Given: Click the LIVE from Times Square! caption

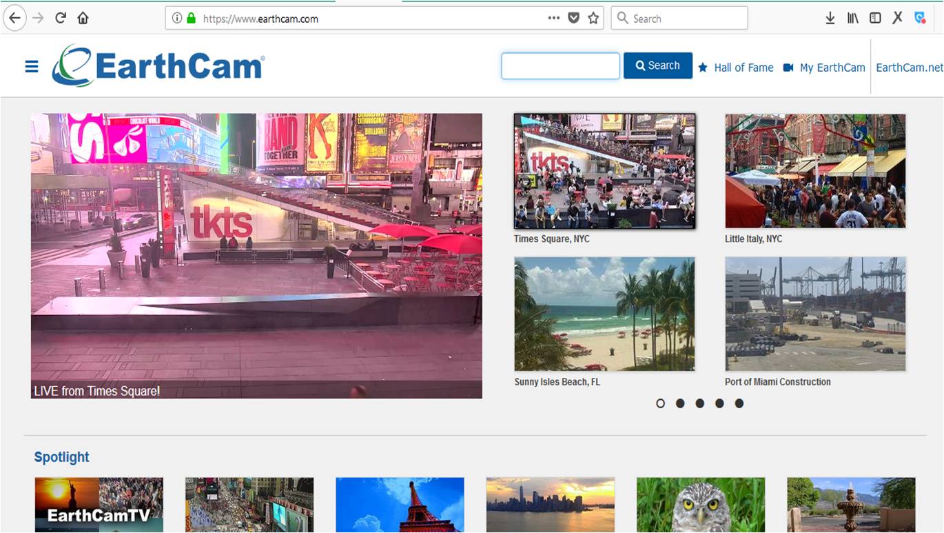Looking at the screenshot, I should point(97,391).
